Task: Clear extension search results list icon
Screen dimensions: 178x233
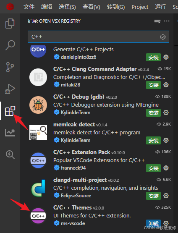Action: click(157, 21)
